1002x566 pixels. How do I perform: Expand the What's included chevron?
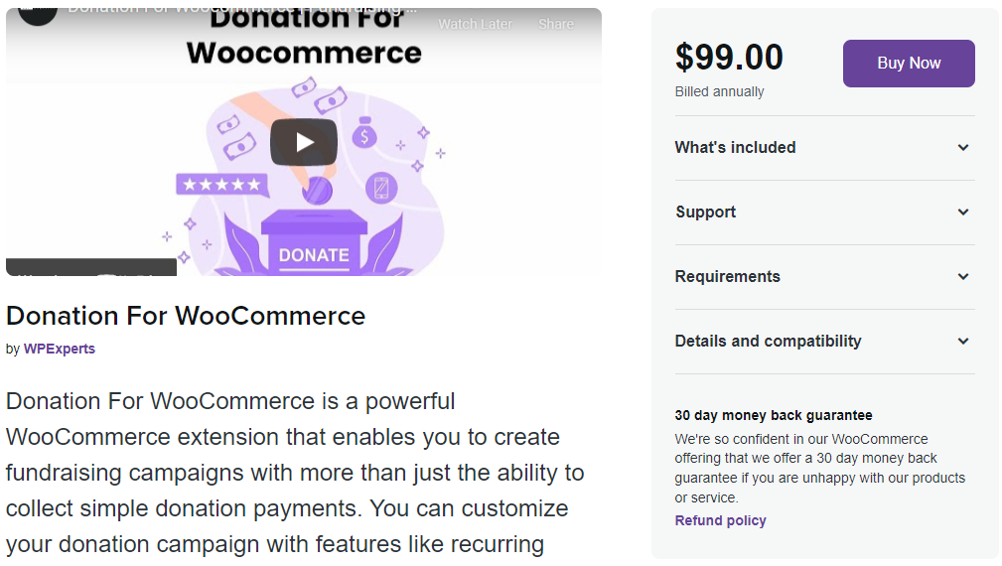point(963,148)
